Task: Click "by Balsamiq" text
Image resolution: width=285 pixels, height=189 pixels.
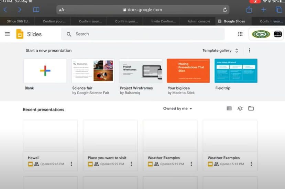Action: tap(130, 93)
